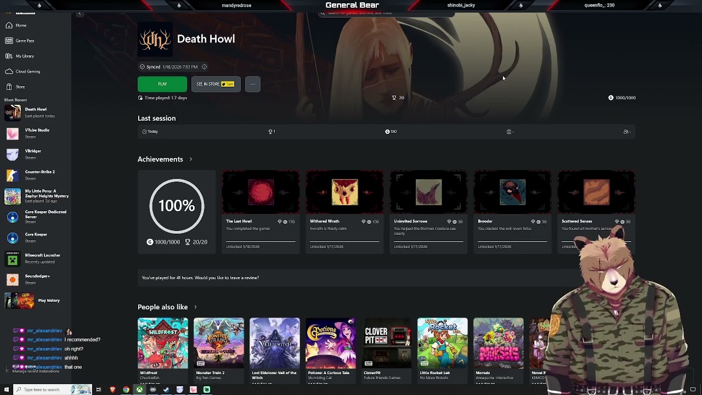Click the Store bag icon
This screenshot has height=395, width=702.
(x=9, y=87)
